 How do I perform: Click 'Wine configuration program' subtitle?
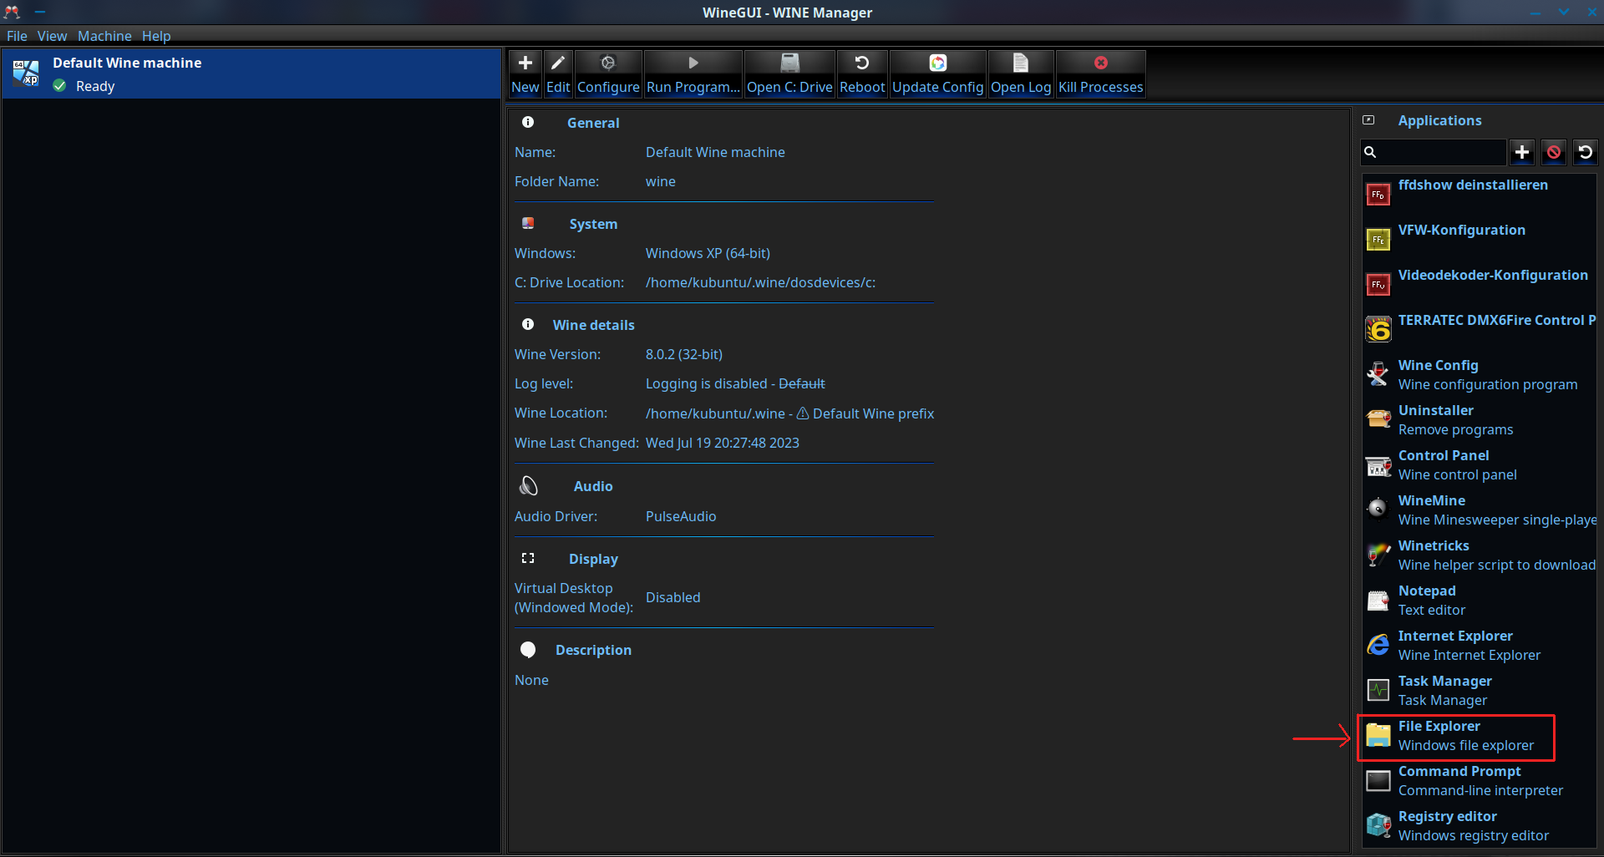1488,384
